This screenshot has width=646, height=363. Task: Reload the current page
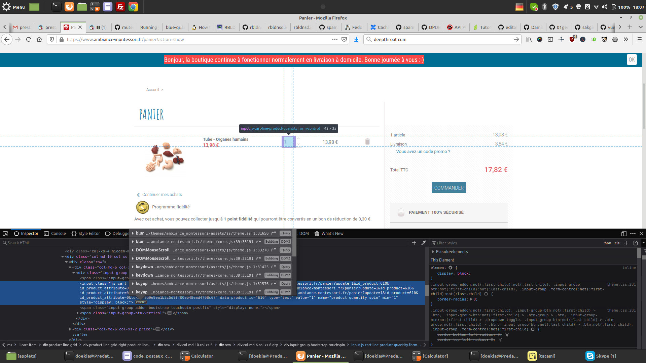click(x=29, y=39)
